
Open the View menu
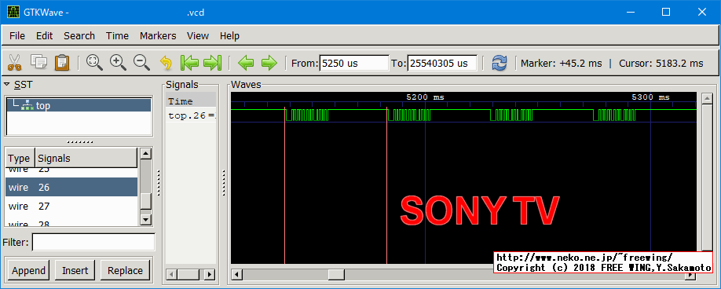[x=198, y=36]
